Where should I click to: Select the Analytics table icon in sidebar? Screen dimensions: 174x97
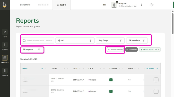click(x=5, y=58)
